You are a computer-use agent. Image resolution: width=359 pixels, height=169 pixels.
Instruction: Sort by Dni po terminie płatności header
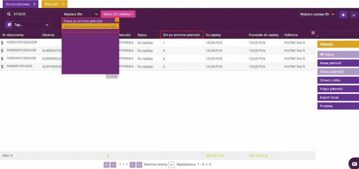coord(182,35)
